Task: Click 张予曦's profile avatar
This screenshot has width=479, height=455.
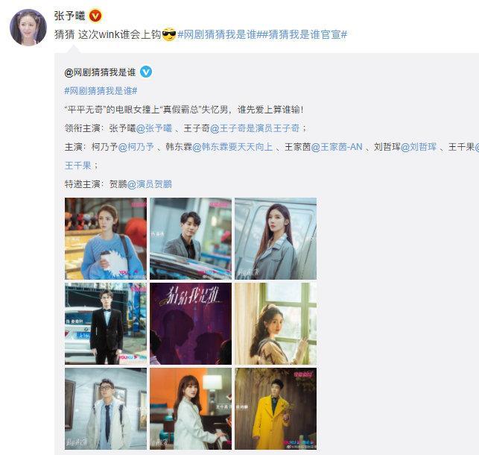Action: click(x=28, y=28)
